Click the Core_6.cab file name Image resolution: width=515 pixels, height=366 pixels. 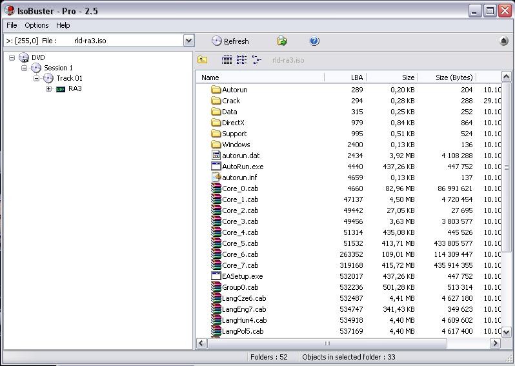pos(240,254)
